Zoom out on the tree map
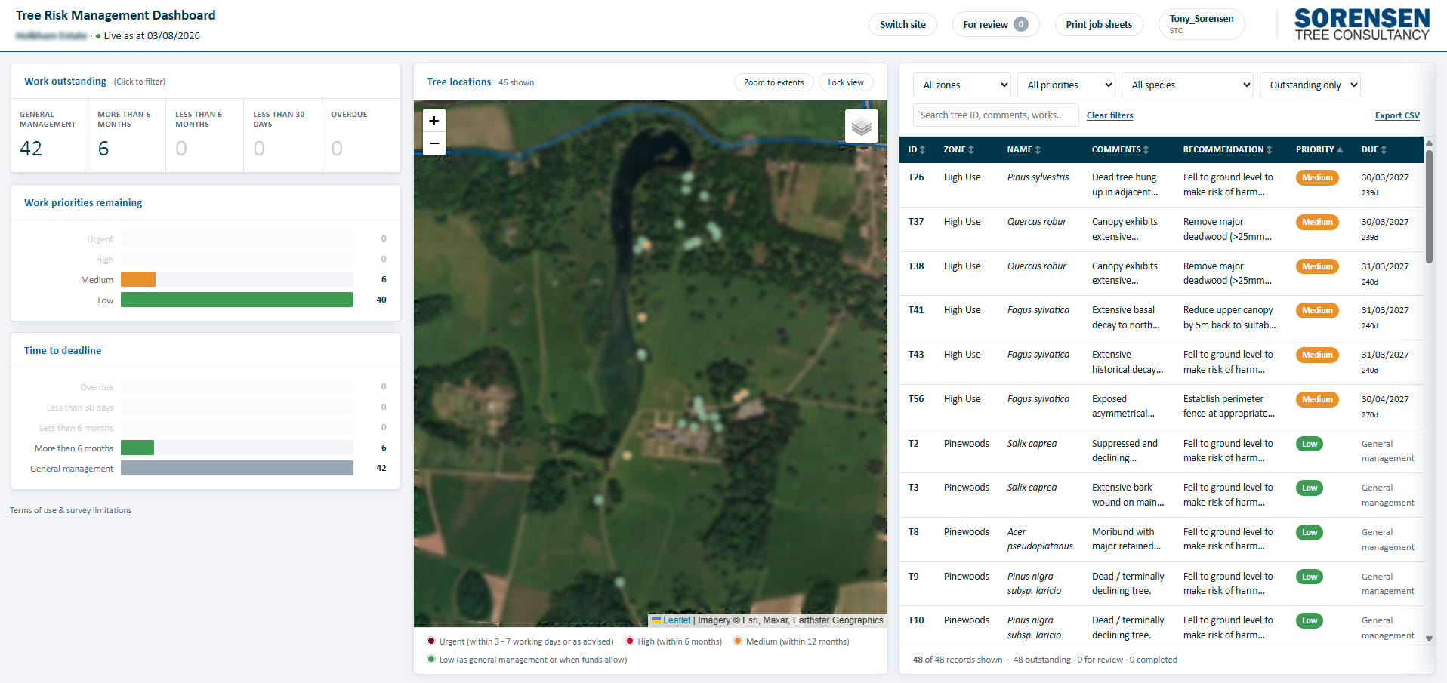Image resolution: width=1447 pixels, height=683 pixels. (433, 143)
